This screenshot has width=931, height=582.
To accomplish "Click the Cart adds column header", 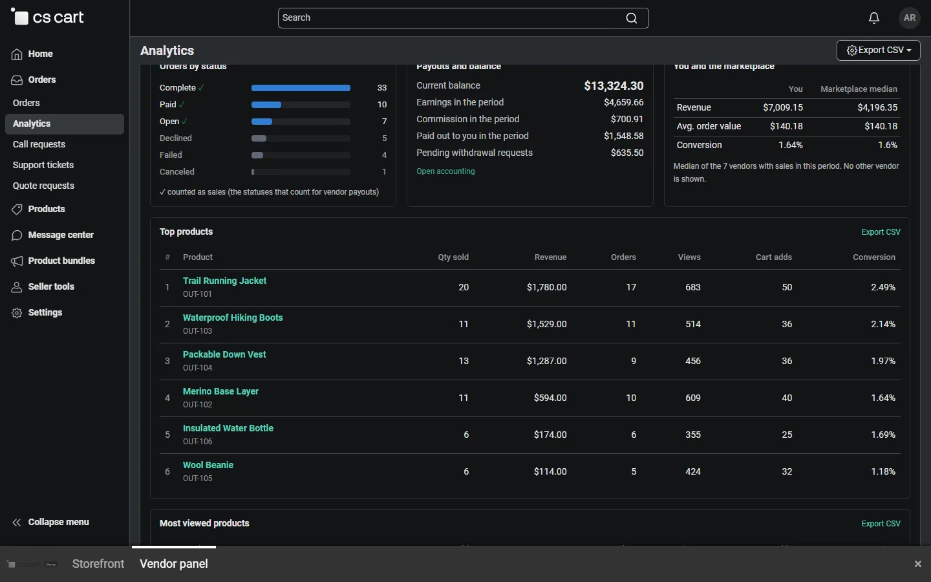I will [x=774, y=257].
